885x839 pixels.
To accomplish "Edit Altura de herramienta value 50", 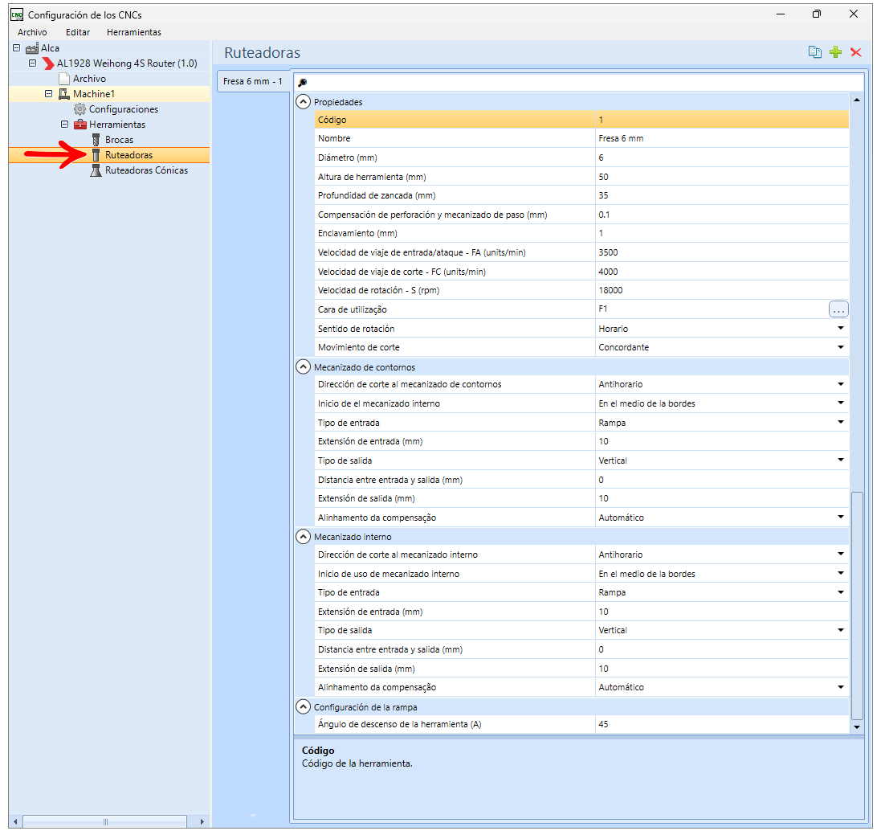I will point(722,177).
